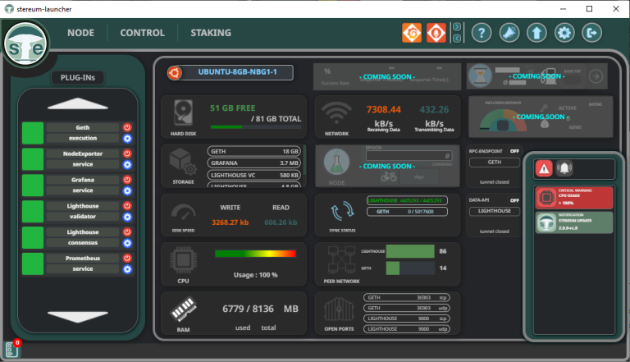The width and height of the screenshot is (630, 362).
Task: Open the orange Grafana shortcut icon
Action: pos(412,33)
